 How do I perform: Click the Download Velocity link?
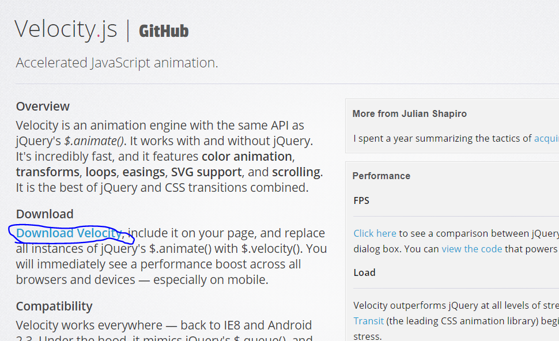(69, 233)
